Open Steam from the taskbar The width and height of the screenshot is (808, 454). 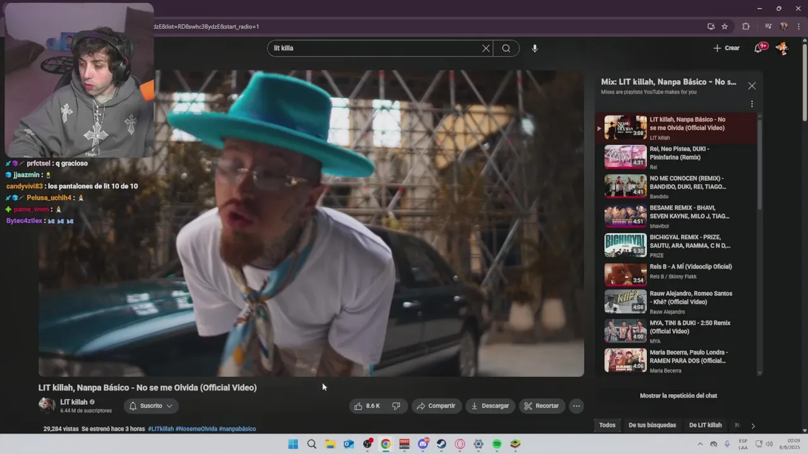441,444
